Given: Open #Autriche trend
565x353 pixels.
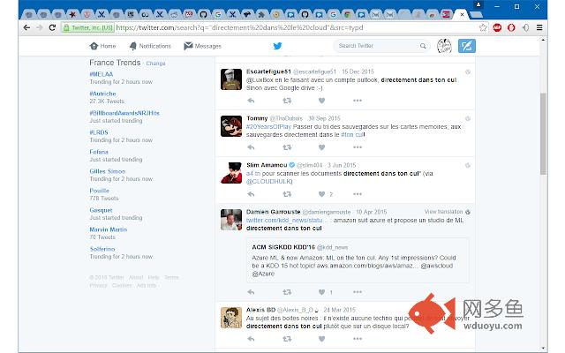Looking at the screenshot, I should pos(102,94).
